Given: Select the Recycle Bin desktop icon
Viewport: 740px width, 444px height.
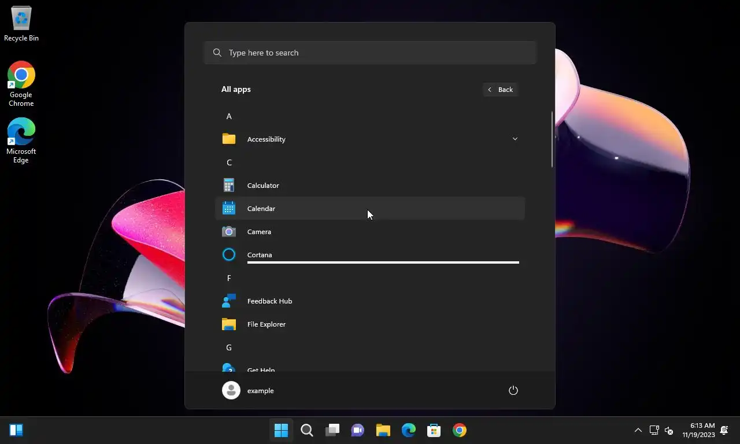Looking at the screenshot, I should click(21, 24).
